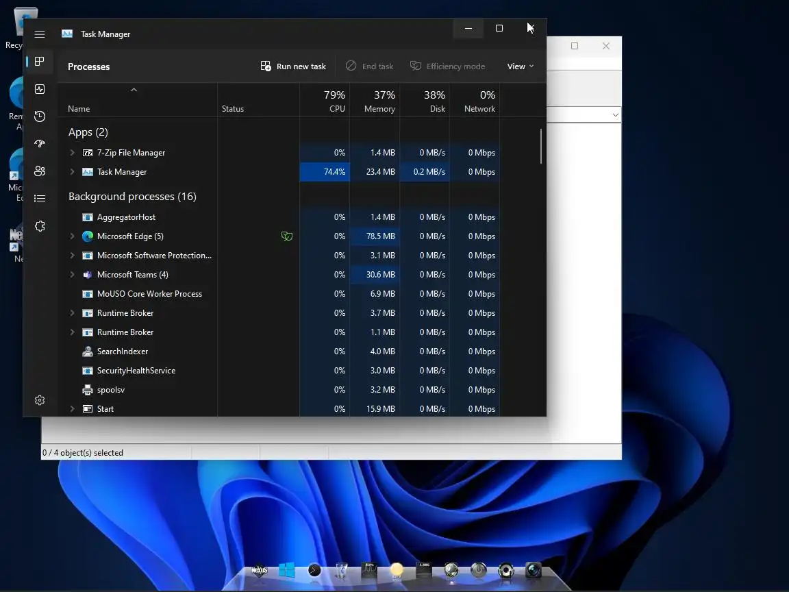The image size is (789, 592).
Task: Click the 30.6 MB memory cell for Teams
Action: (x=375, y=274)
